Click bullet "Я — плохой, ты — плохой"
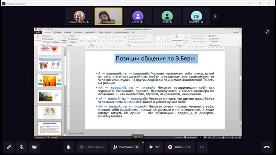Viewport: 276px width, 155px height. coord(123,106)
